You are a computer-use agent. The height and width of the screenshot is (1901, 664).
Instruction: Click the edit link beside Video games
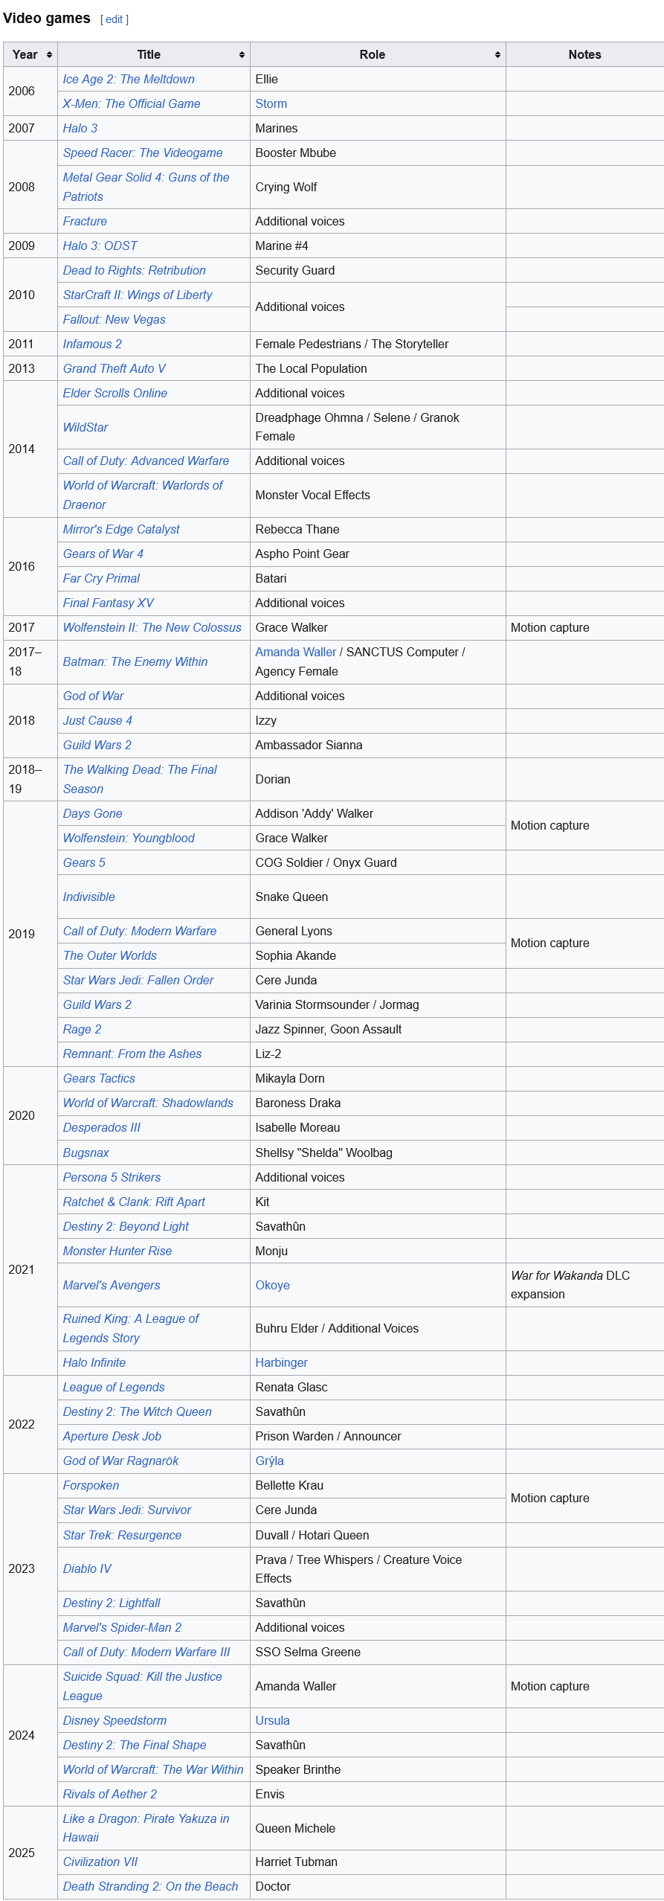[115, 19]
